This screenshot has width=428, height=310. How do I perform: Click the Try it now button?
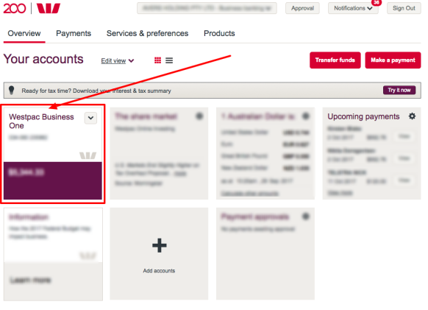pyautogui.click(x=399, y=91)
